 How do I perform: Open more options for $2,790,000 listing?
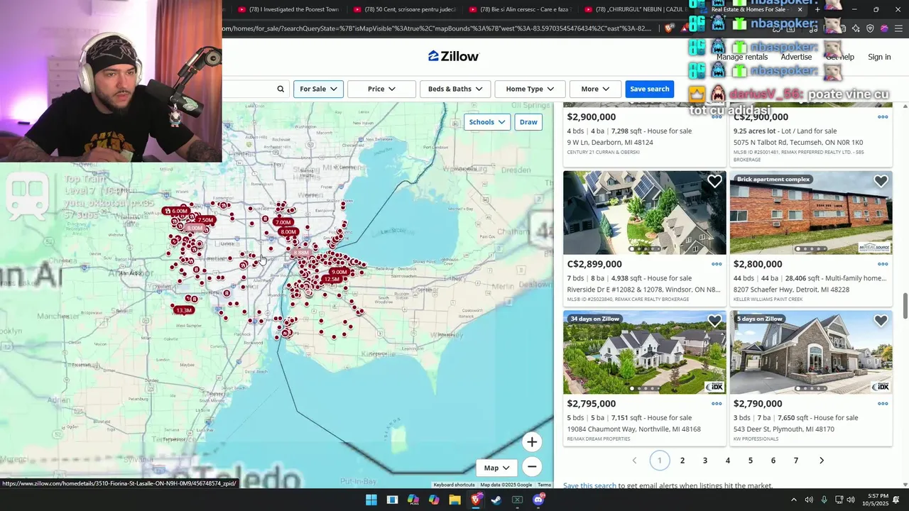(883, 404)
